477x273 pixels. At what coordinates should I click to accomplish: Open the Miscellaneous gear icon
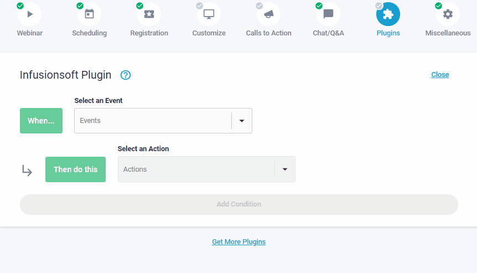(x=448, y=14)
